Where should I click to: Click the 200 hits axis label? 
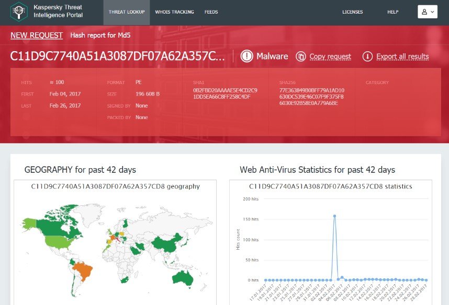pos(251,199)
